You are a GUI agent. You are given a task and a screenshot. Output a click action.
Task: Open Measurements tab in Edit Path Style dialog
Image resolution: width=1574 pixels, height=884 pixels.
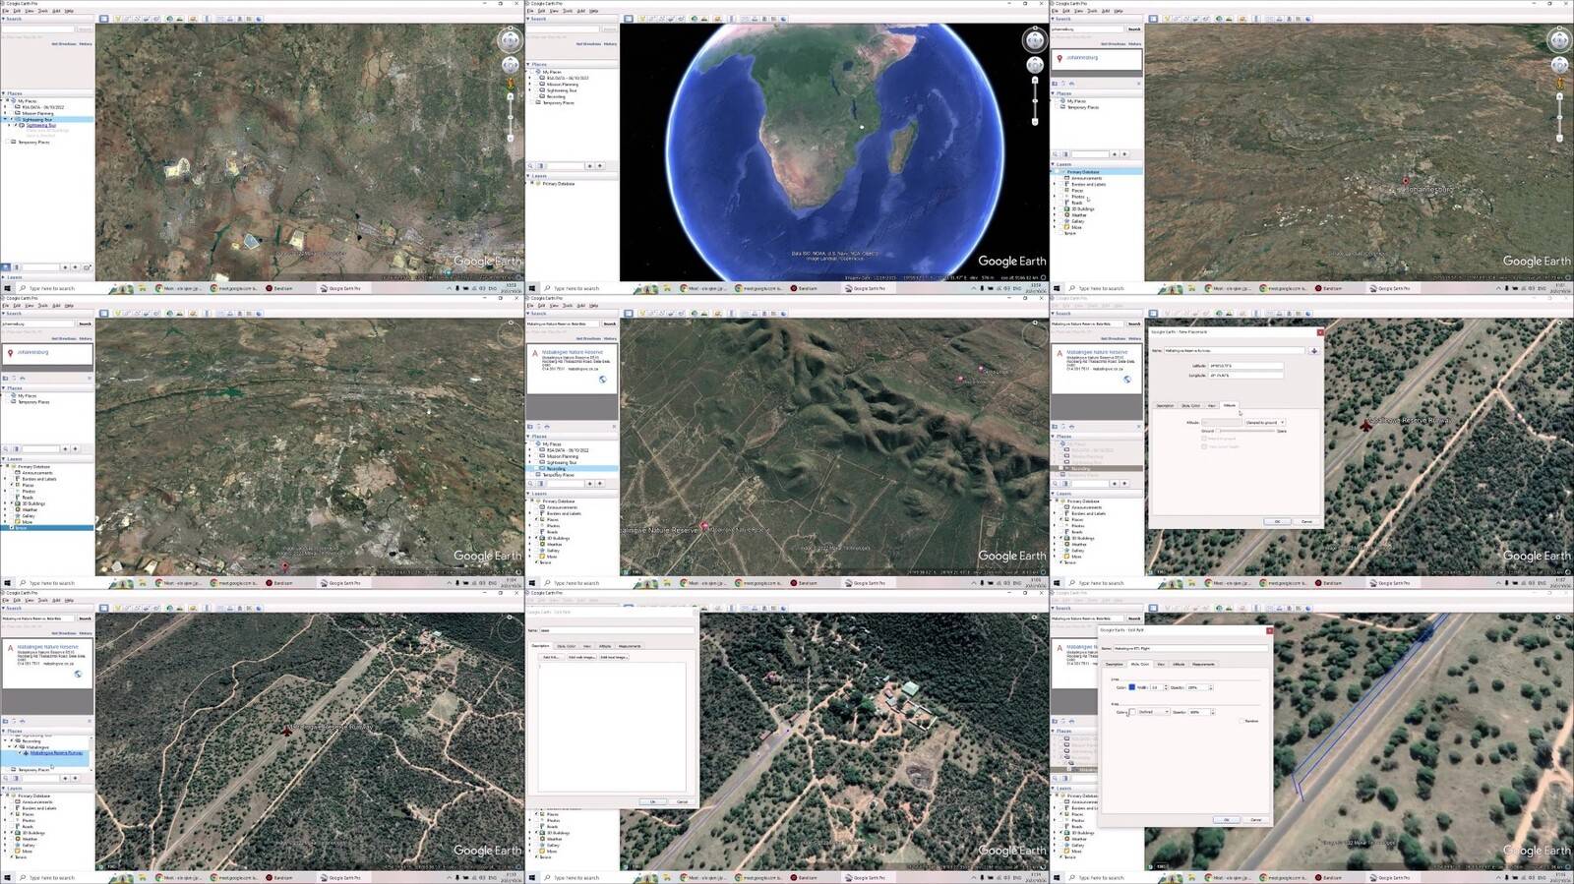tap(1203, 665)
